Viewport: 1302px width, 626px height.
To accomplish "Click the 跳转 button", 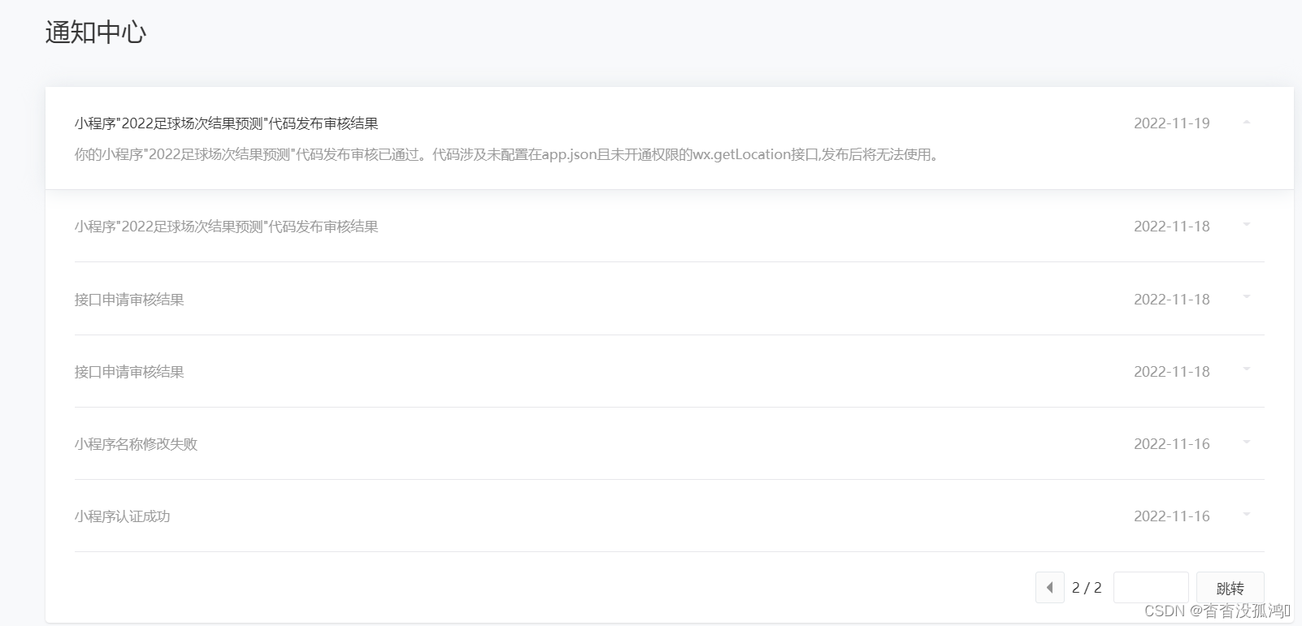I will (1230, 587).
